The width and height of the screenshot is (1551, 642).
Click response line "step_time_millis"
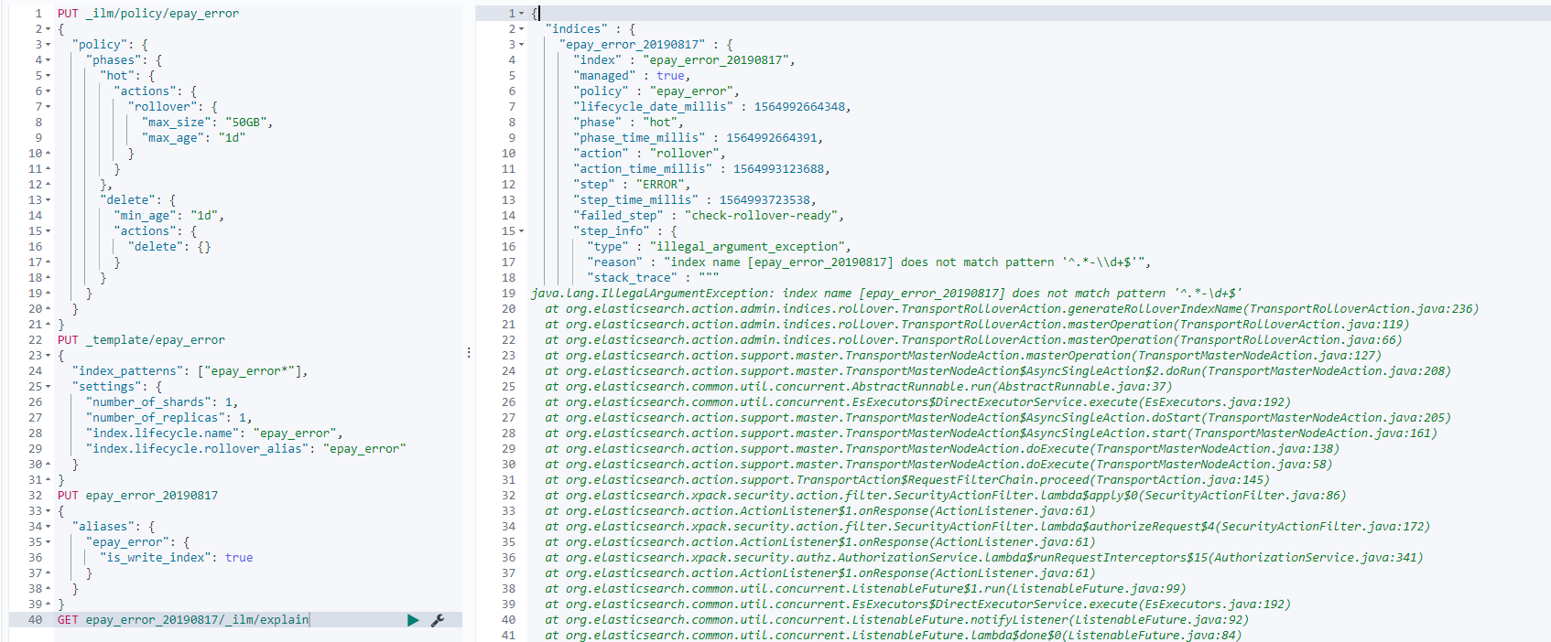[695, 200]
